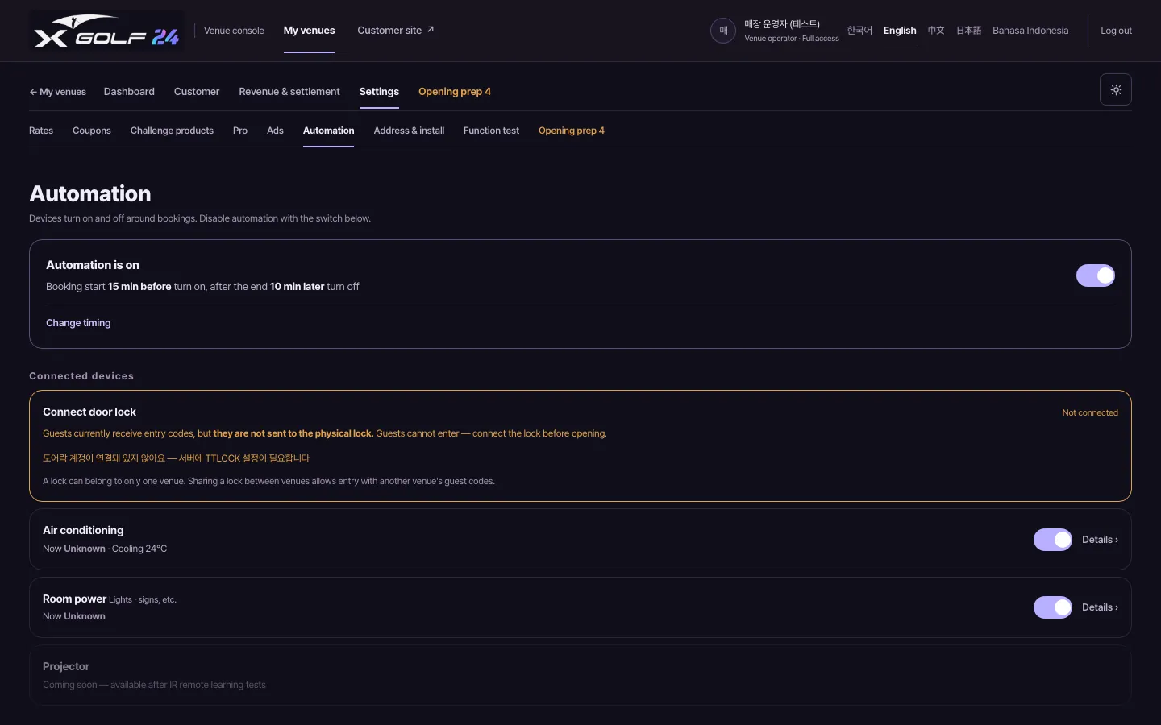Click the user avatar circle icon
Image resolution: width=1161 pixels, height=725 pixels.
tap(723, 31)
